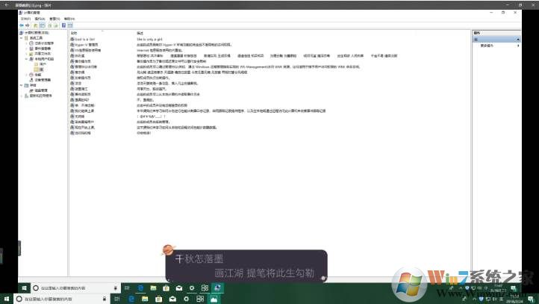The width and height of the screenshot is (539, 304).
Task: Go back using the Photos window arrow
Action: (x=7, y=4)
